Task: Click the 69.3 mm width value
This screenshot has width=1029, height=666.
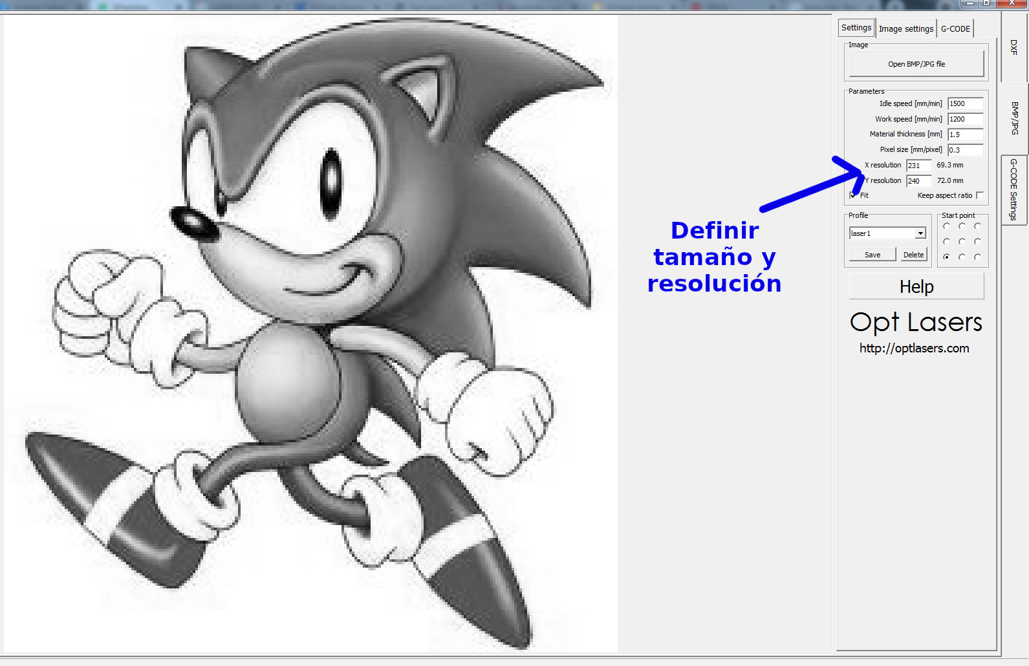Action: [950, 166]
